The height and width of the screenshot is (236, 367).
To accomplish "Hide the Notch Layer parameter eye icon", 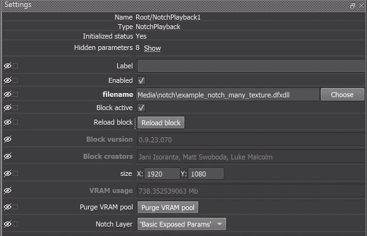I will 8,224.
